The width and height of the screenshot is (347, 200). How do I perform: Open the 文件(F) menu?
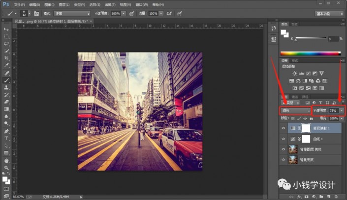click(x=19, y=4)
